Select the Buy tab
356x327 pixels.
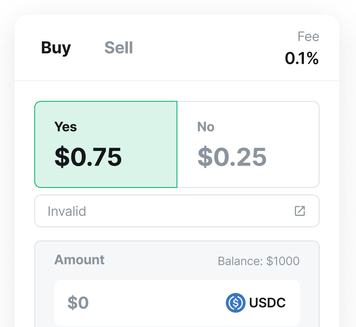(56, 48)
